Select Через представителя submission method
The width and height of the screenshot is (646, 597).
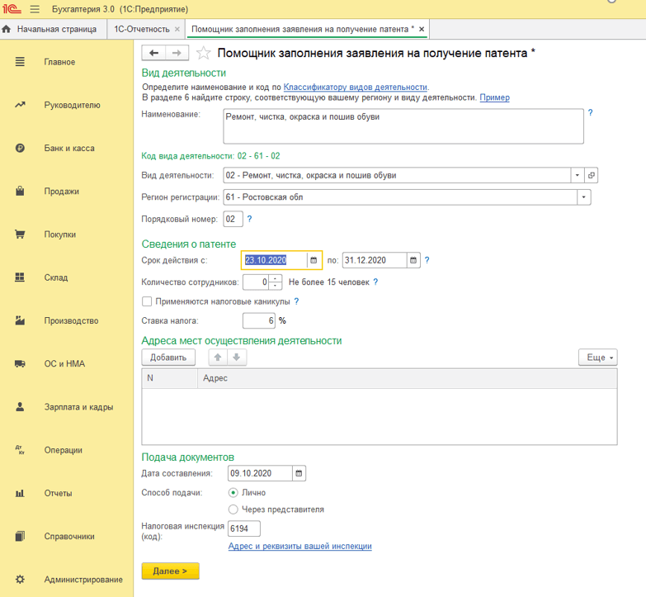coord(233,509)
